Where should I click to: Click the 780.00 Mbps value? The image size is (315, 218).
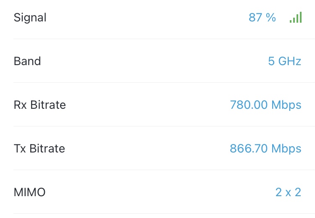click(265, 105)
